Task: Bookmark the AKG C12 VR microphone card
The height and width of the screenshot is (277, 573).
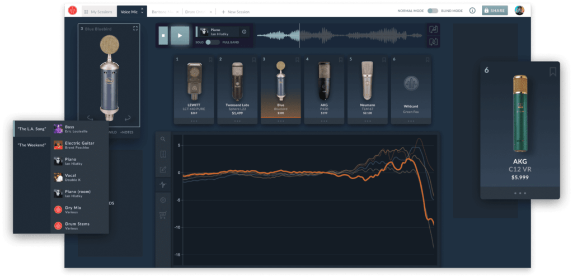Action: pyautogui.click(x=552, y=71)
